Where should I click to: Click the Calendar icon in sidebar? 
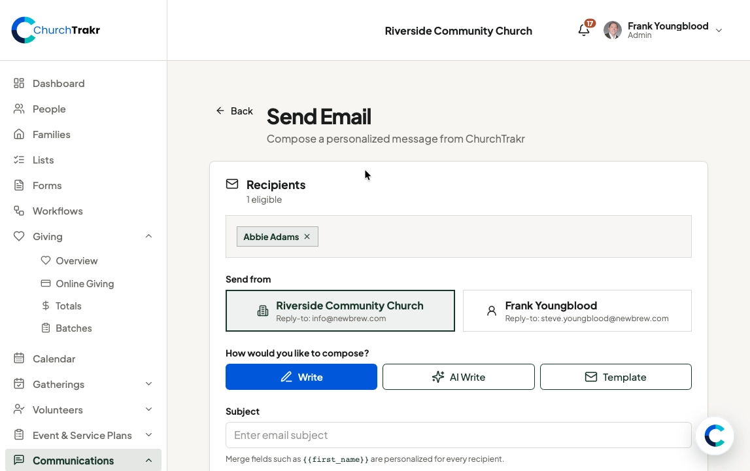tap(19, 358)
